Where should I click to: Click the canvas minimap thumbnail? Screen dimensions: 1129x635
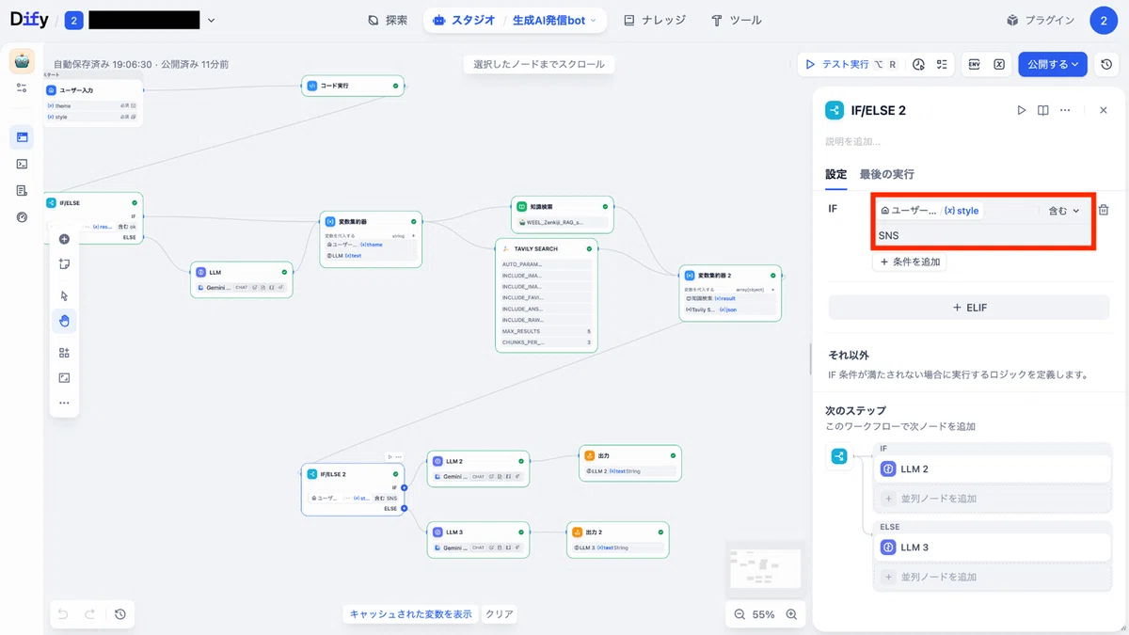[x=765, y=568]
